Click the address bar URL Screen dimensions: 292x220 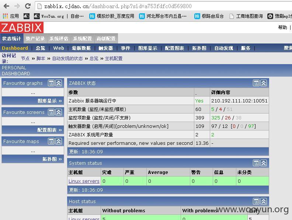click(118, 6)
